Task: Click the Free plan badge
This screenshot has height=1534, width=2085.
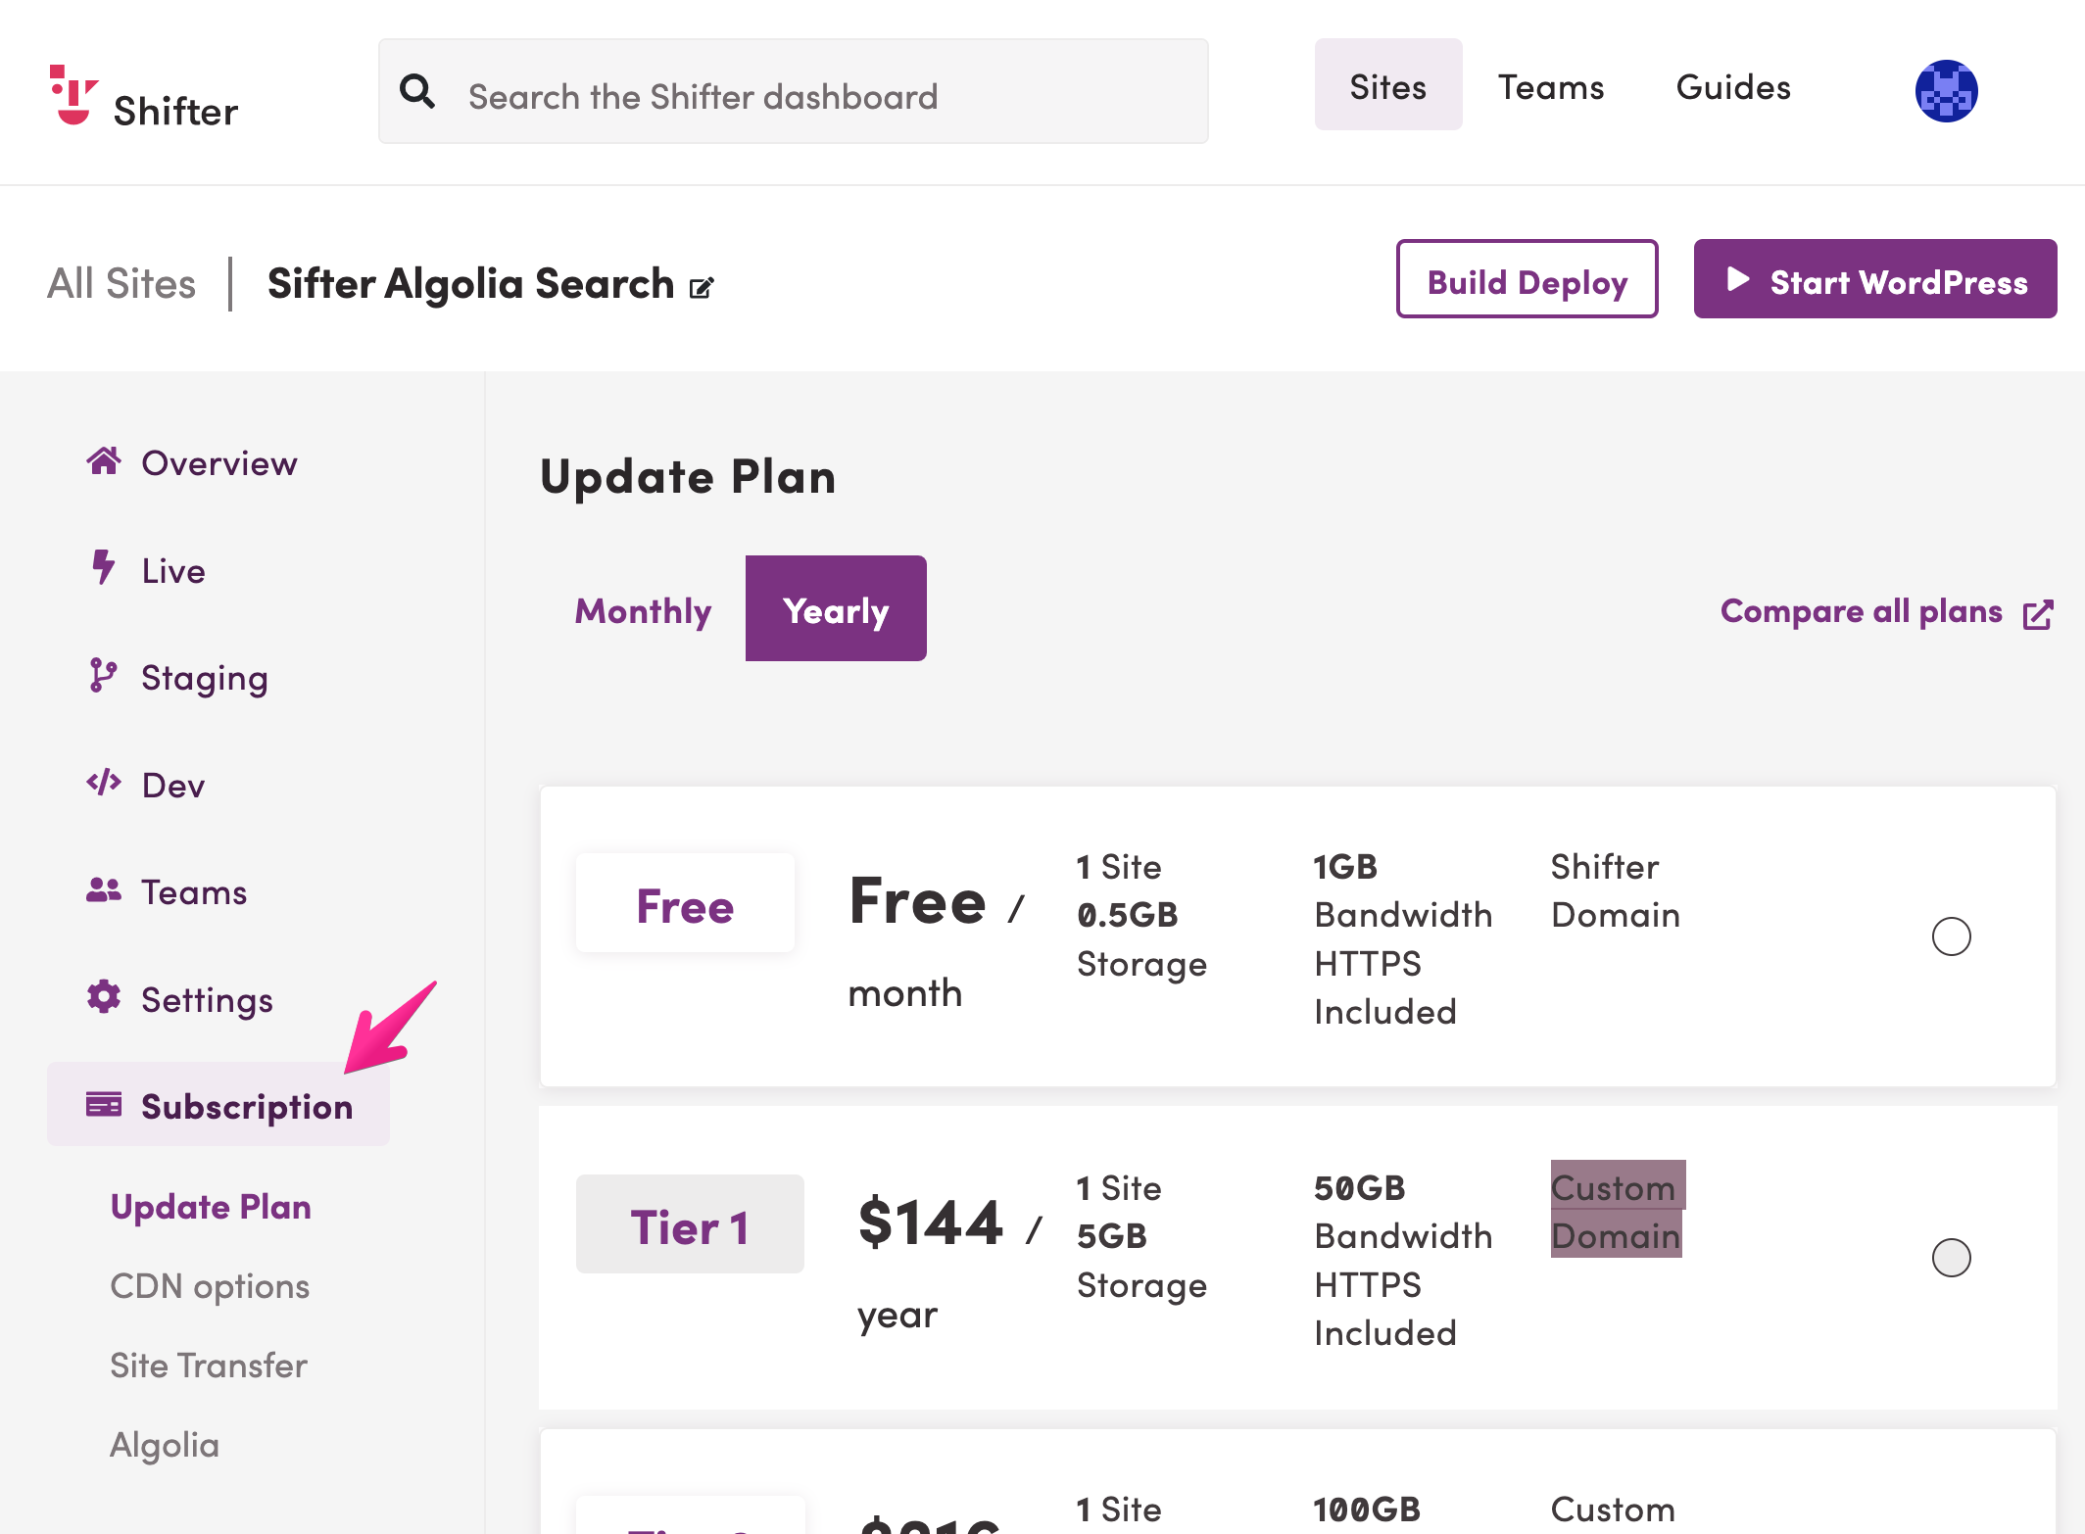Action: [x=685, y=903]
